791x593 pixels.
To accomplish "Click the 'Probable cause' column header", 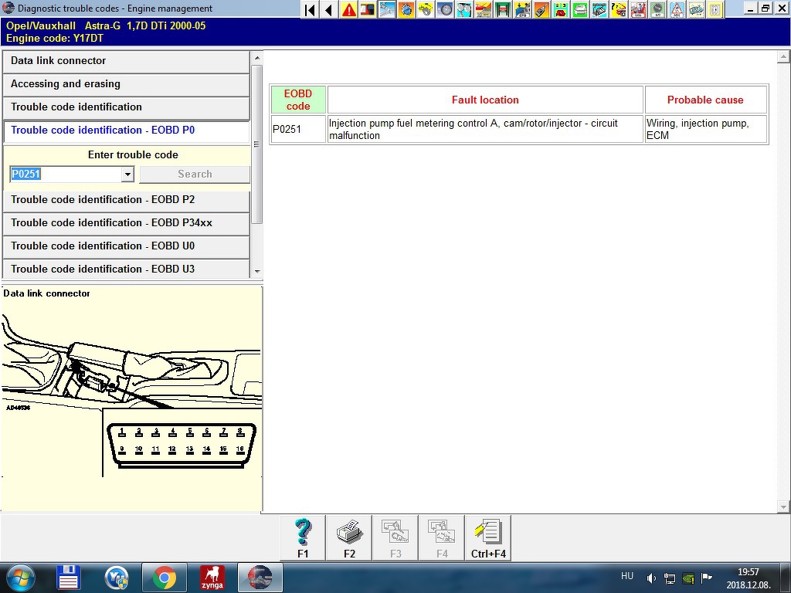I will [x=706, y=100].
